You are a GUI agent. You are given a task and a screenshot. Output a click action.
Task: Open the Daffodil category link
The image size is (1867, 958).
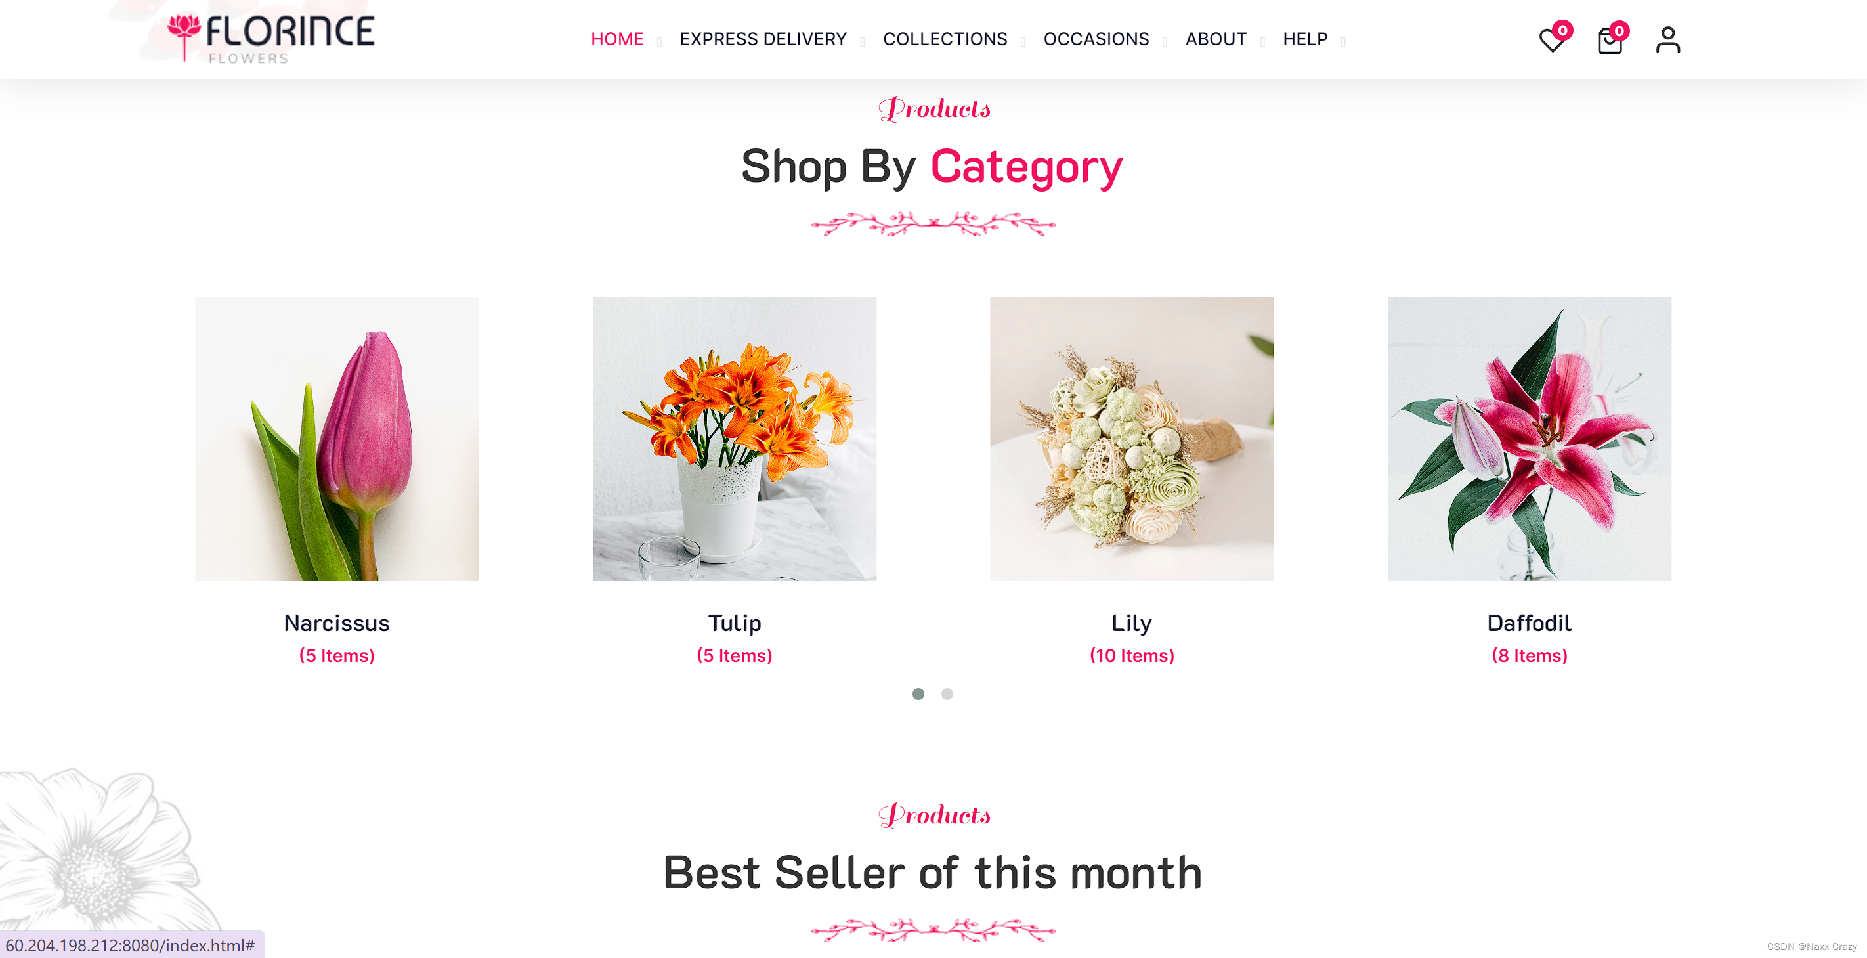pos(1530,622)
